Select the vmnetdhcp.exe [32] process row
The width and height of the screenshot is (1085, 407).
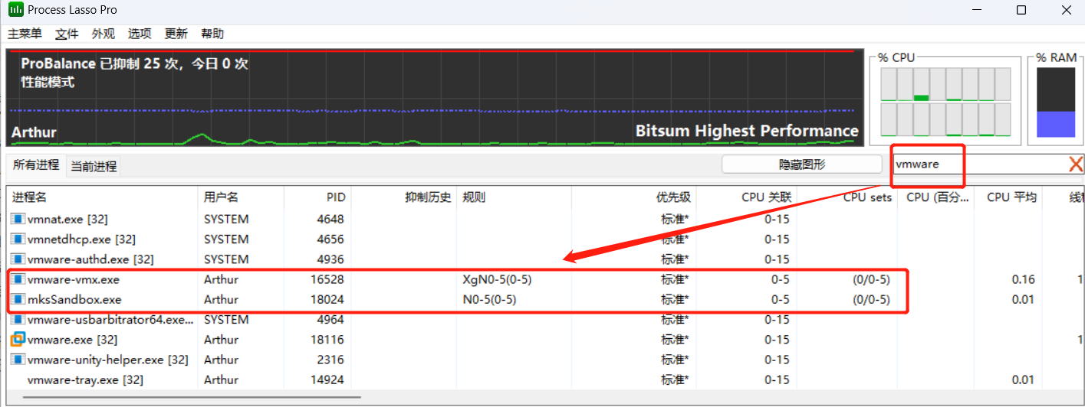[545, 239]
